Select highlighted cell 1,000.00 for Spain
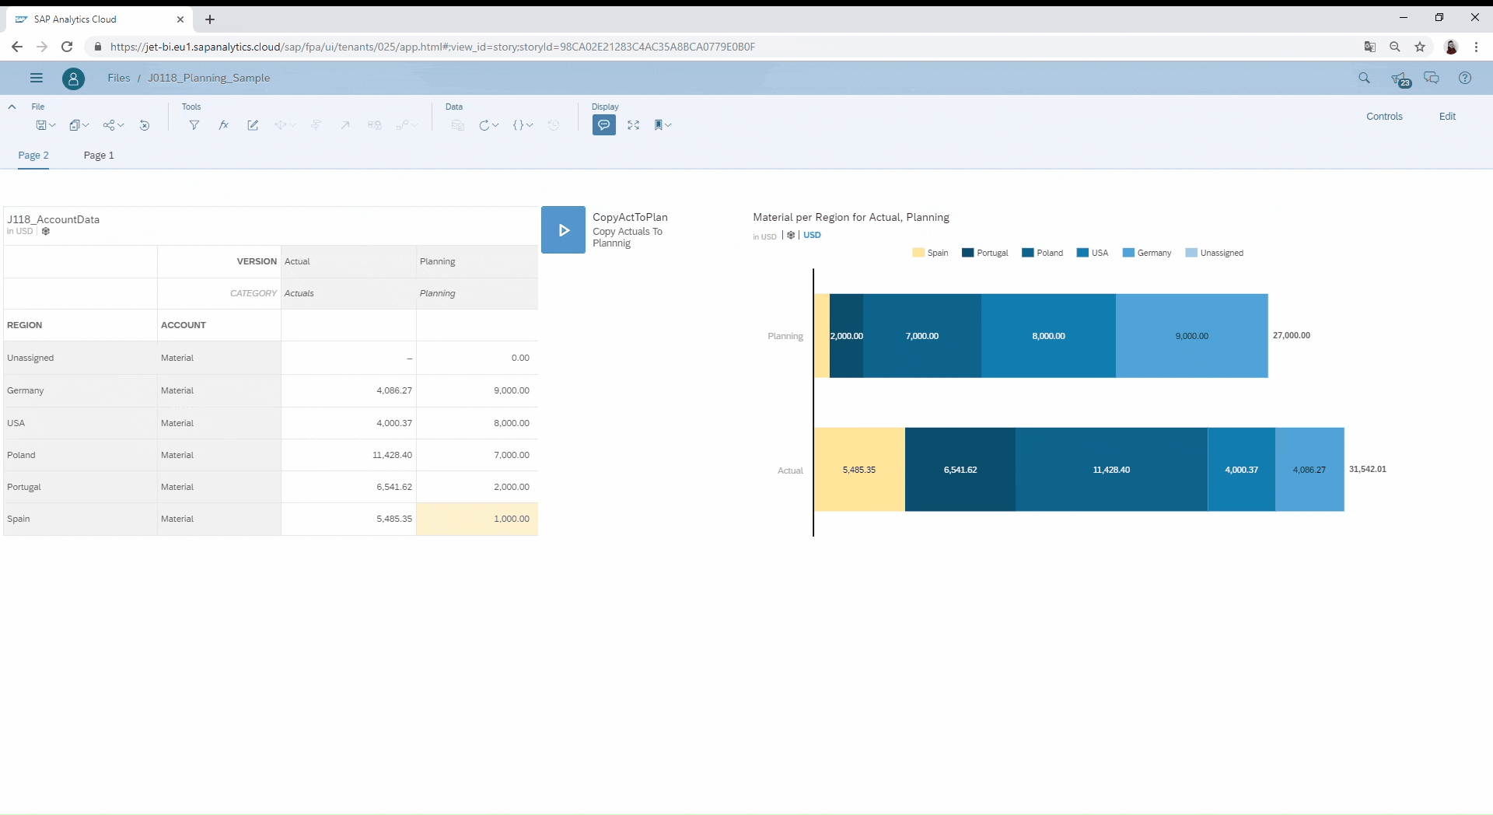Viewport: 1493px width, 815px height. (477, 519)
